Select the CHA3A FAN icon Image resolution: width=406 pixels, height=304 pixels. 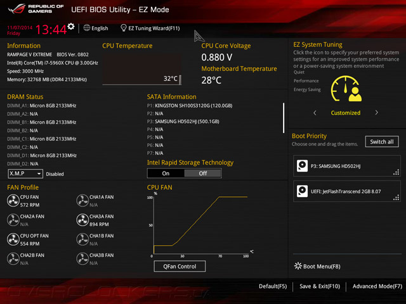(82, 220)
